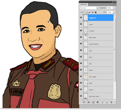
Task: Collapse Layers panel to icons
Action: (x=113, y=2)
